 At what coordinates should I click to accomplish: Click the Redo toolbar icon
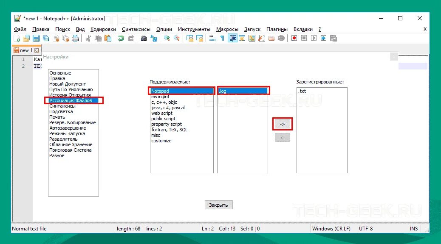pos(131,38)
